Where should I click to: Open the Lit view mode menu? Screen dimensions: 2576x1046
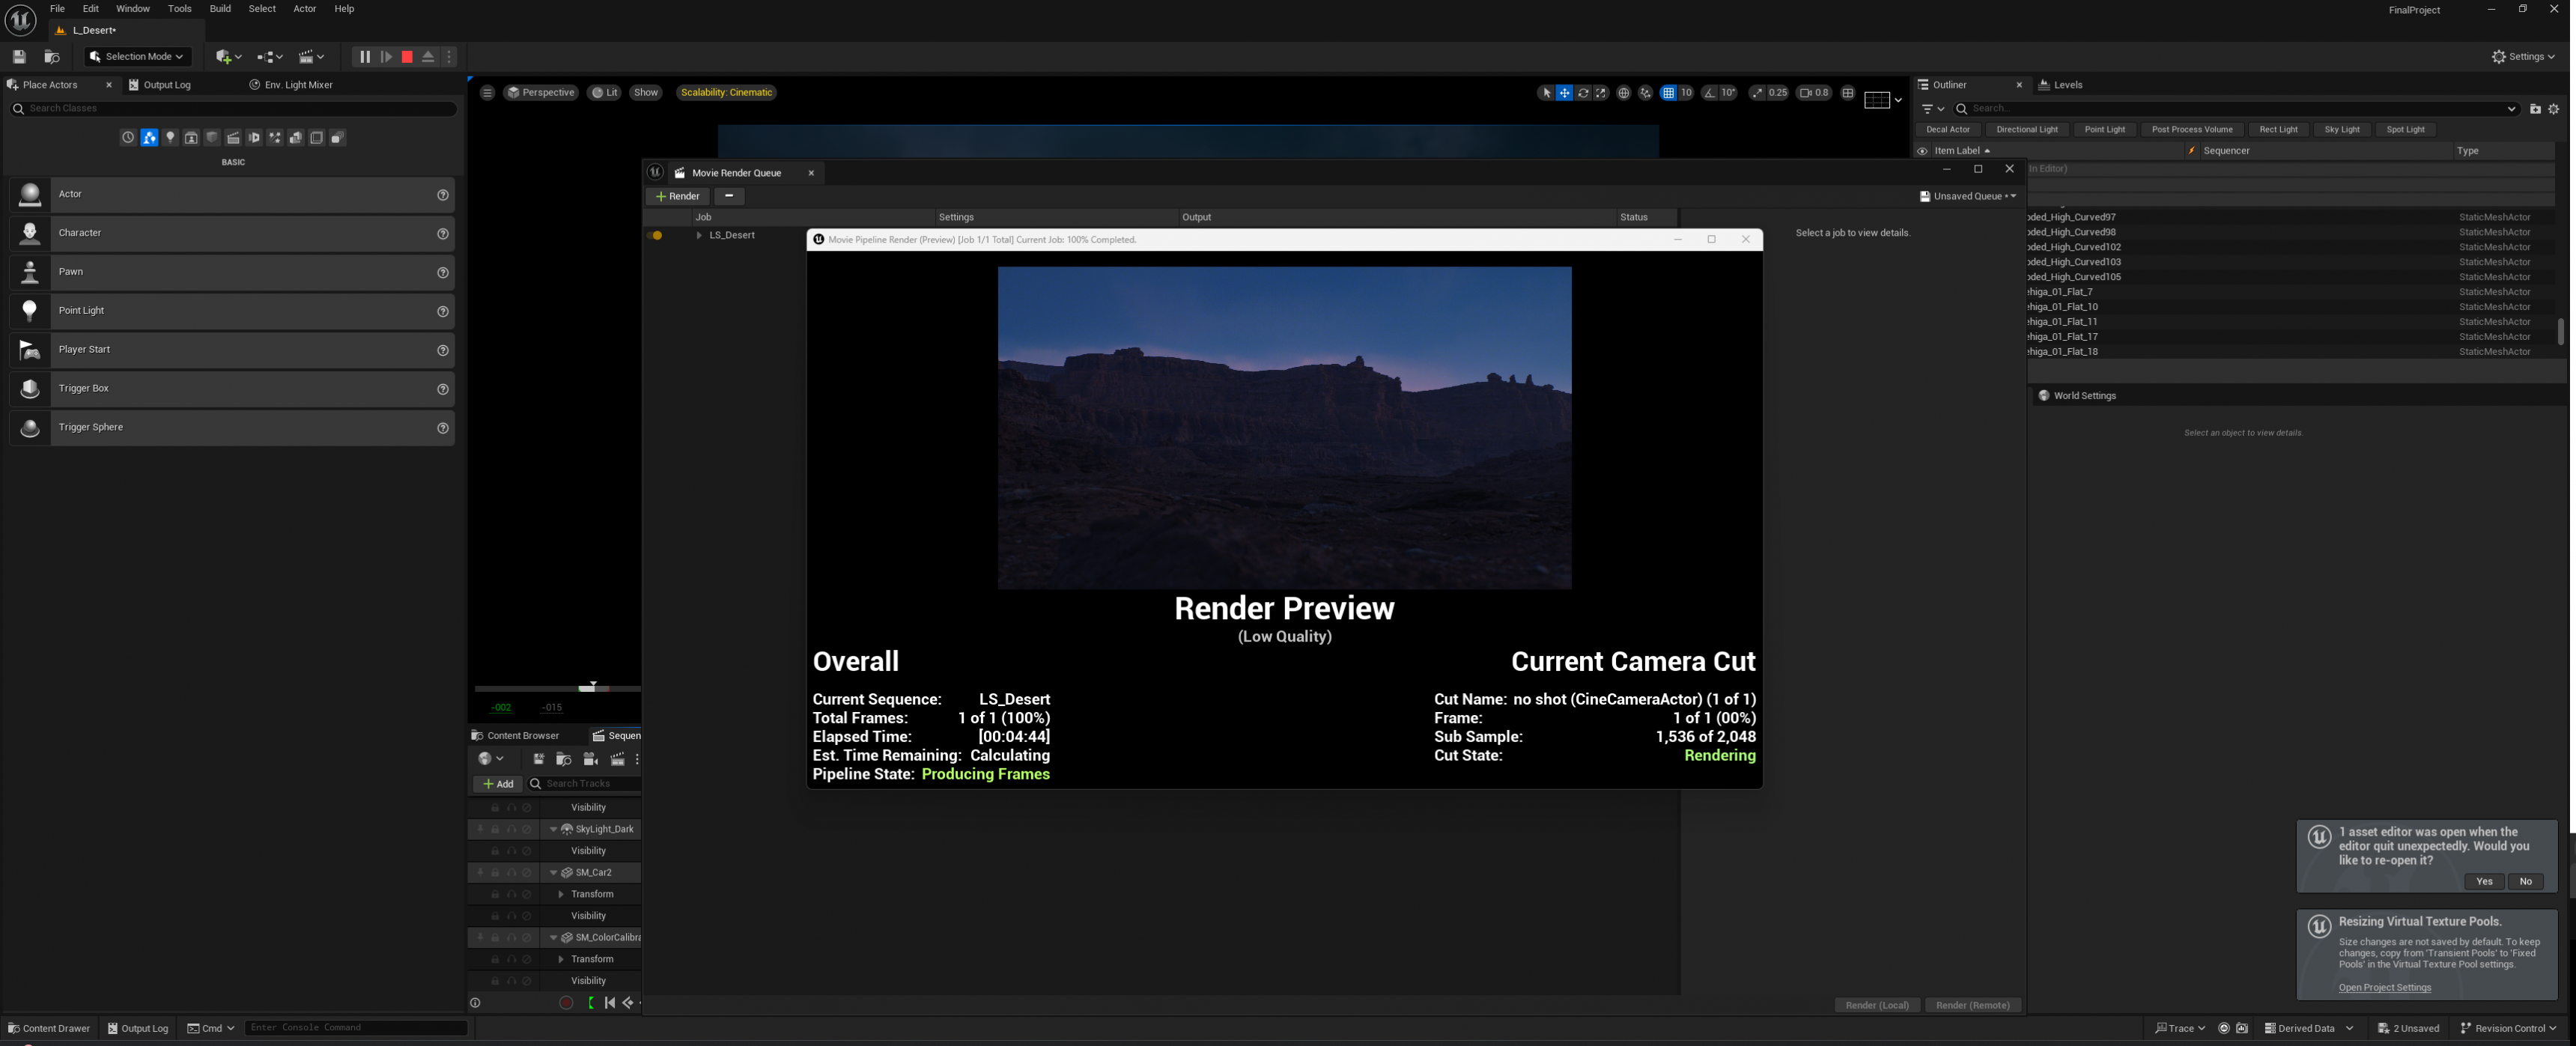[604, 93]
